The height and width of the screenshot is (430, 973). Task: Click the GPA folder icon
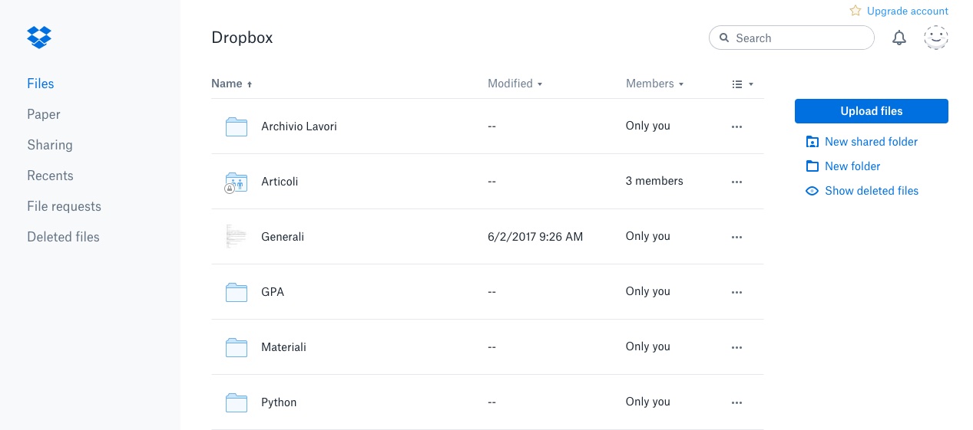pos(236,292)
